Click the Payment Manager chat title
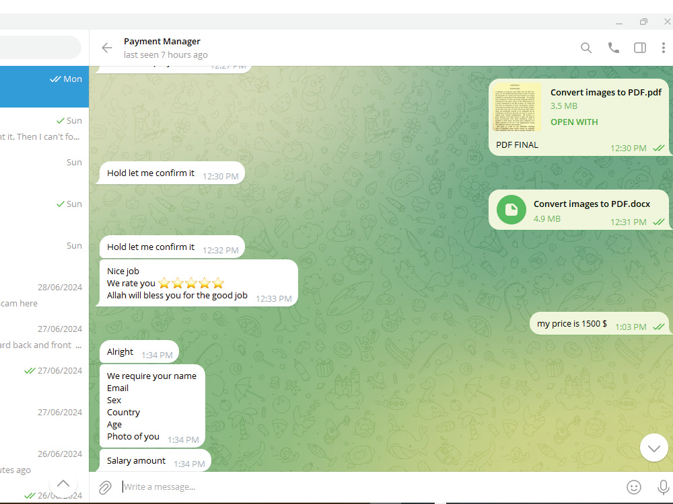 tap(162, 42)
